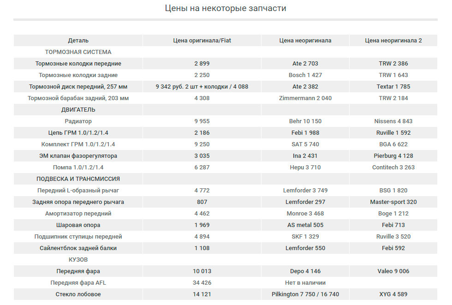Click the page heading "Цены на некоторые запчасти"

pos(226,8)
